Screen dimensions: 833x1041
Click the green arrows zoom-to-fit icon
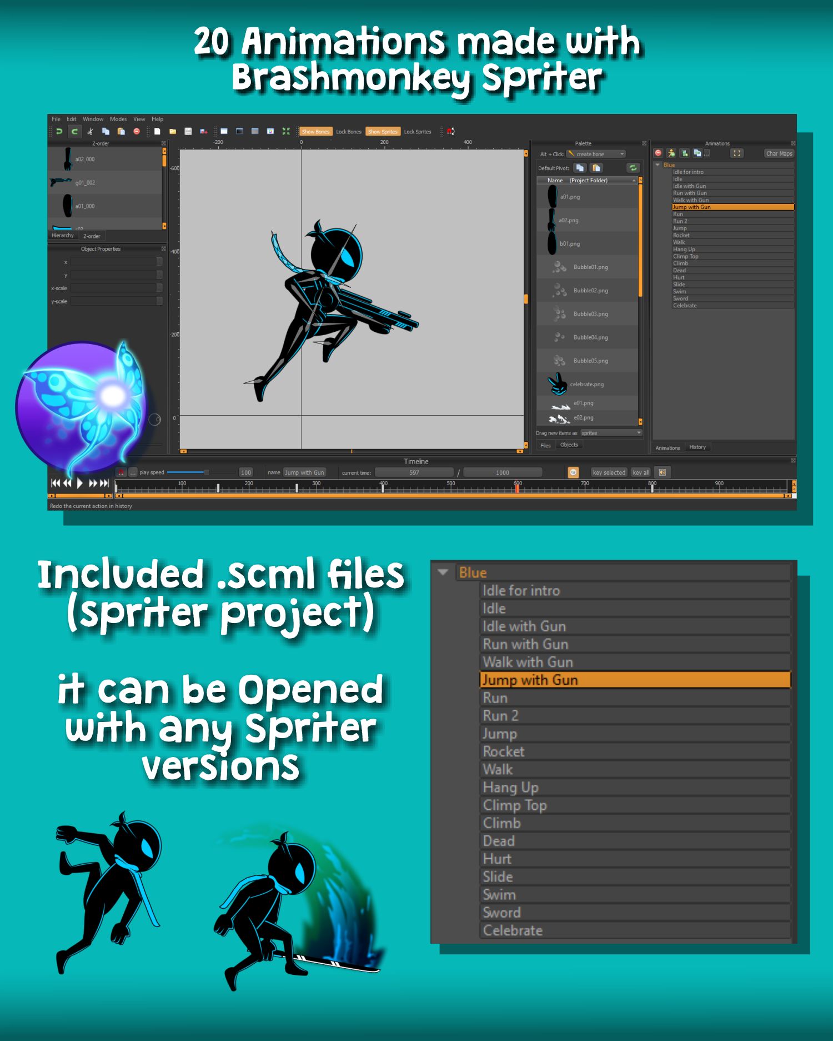pyautogui.click(x=286, y=132)
